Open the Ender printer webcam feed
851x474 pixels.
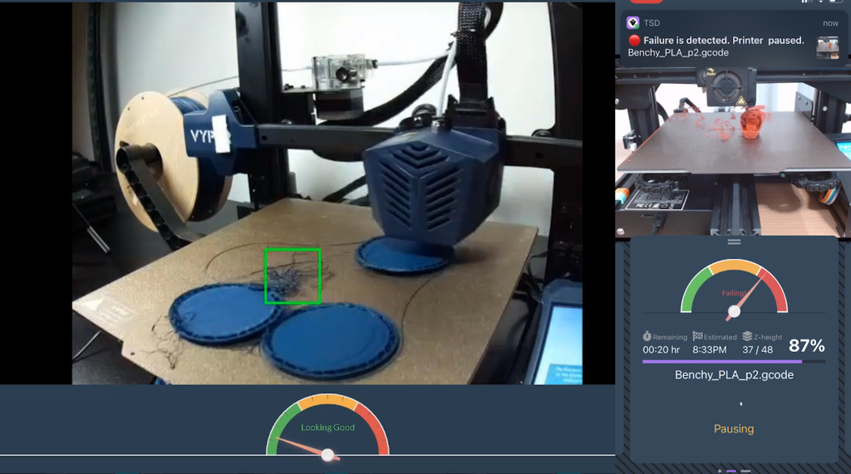[x=733, y=152]
